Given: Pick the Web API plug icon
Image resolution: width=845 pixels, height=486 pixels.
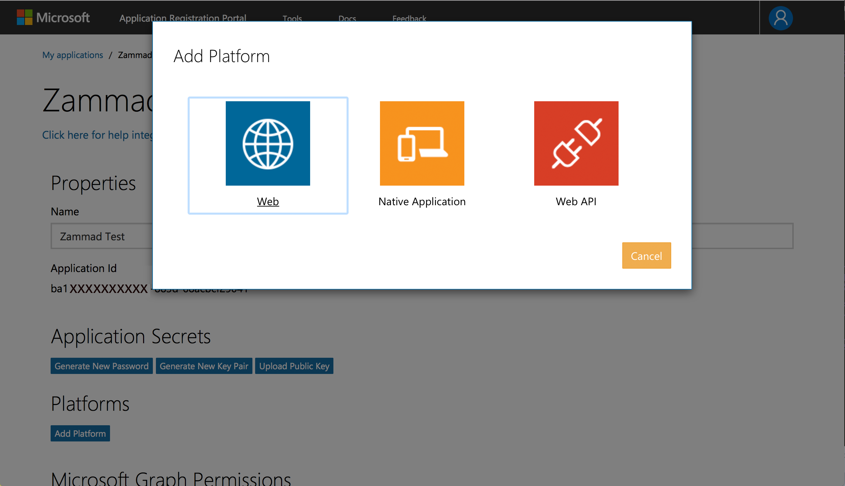Looking at the screenshot, I should point(576,143).
